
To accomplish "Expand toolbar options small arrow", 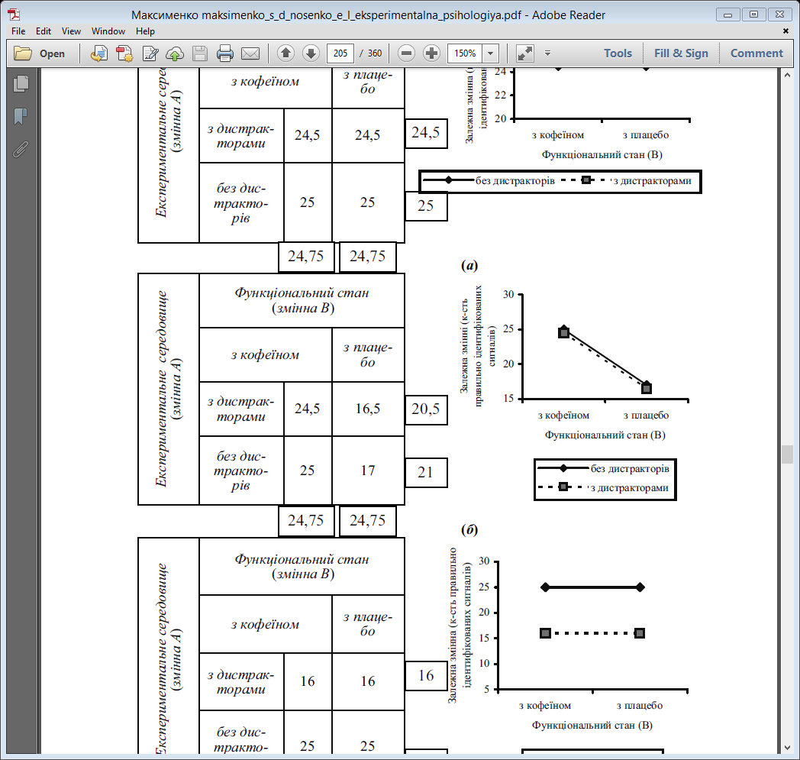I will tap(547, 53).
